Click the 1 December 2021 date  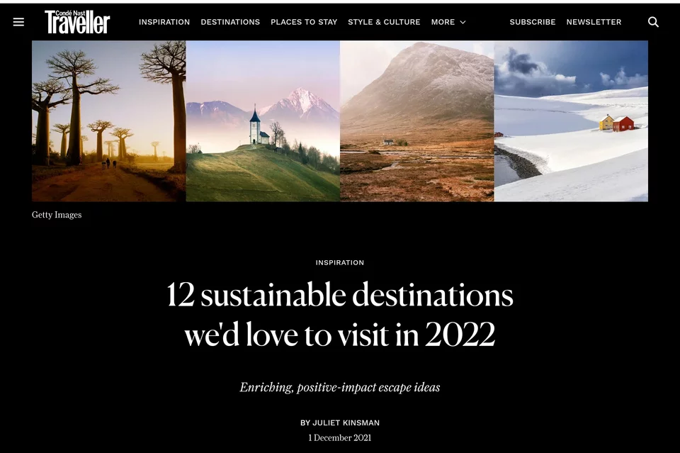point(340,438)
